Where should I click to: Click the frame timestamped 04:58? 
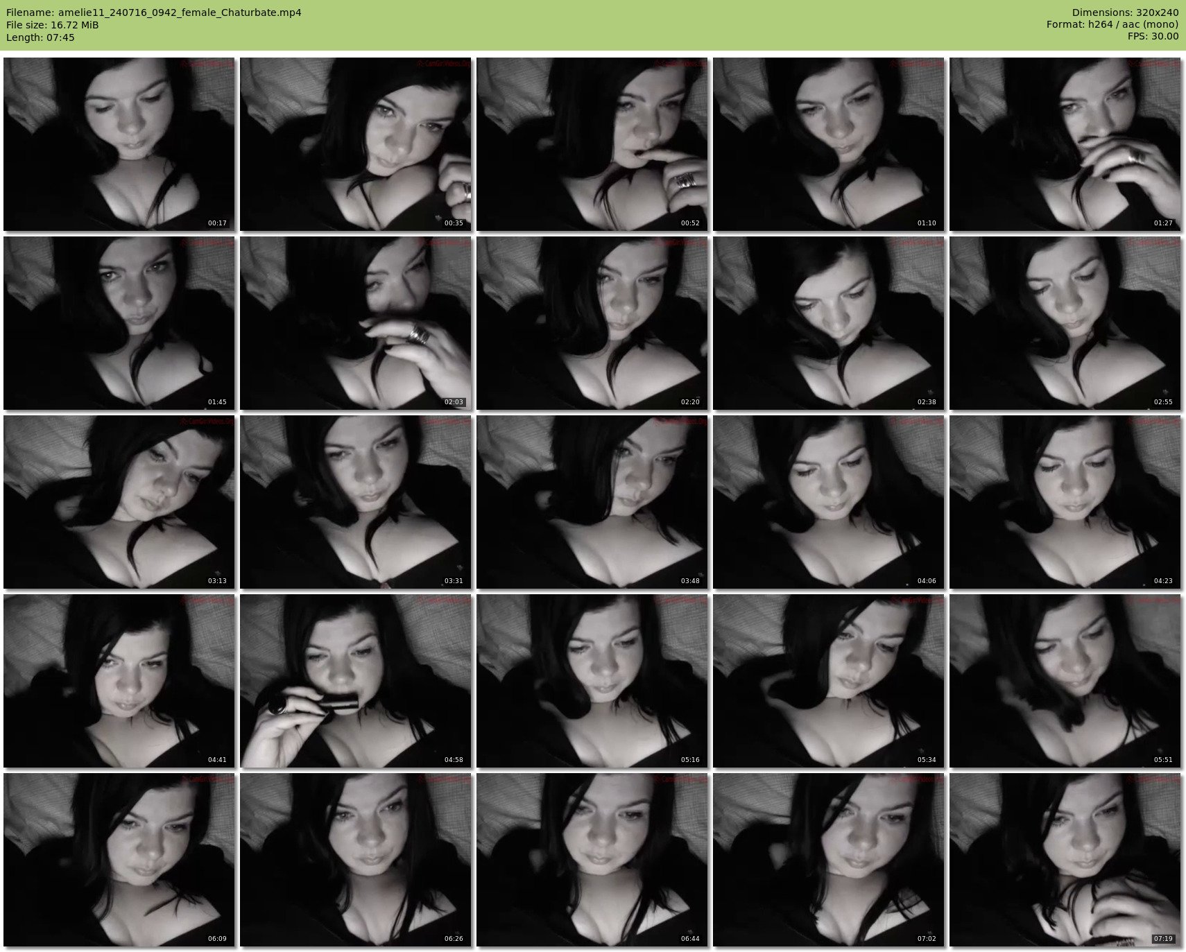click(356, 680)
